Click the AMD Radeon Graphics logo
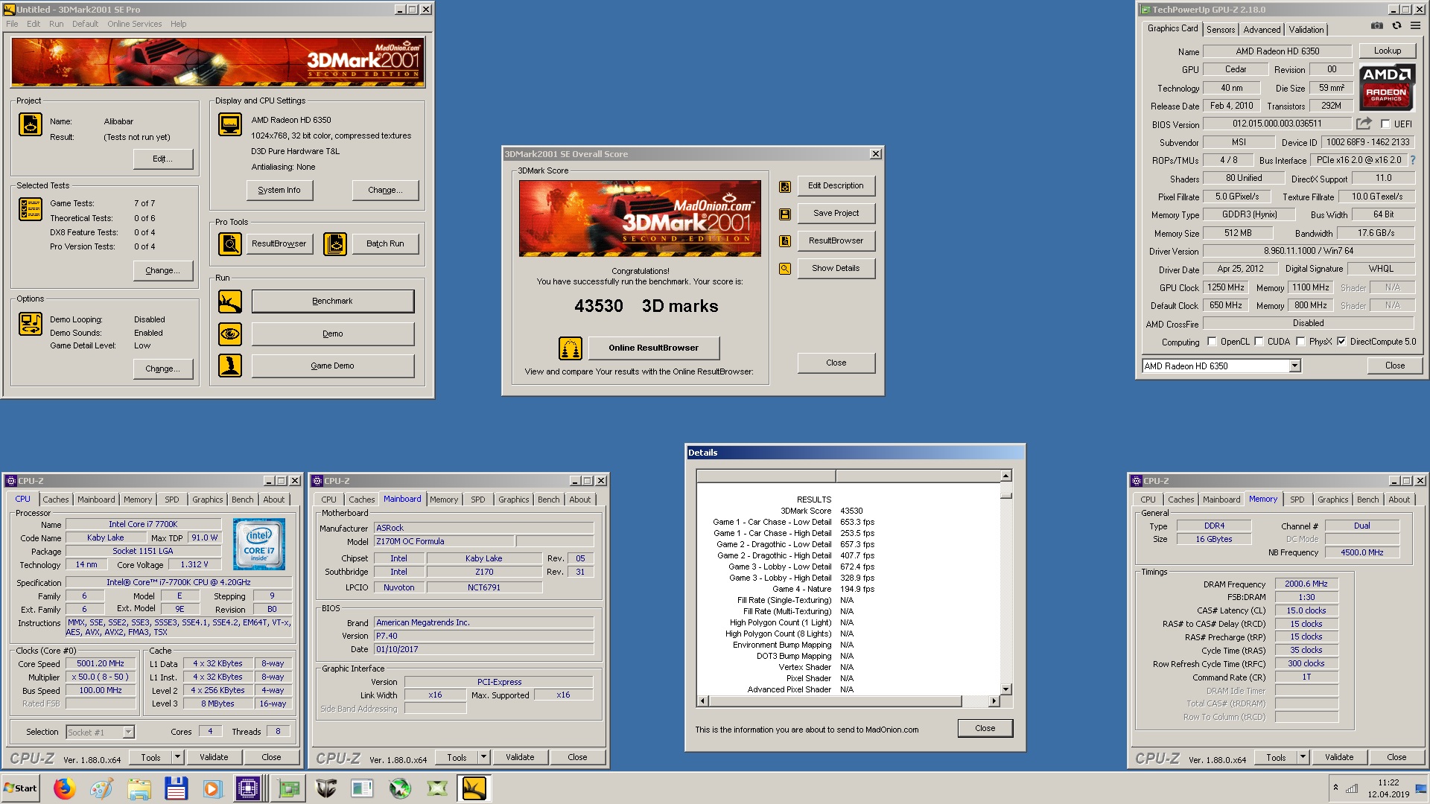Image resolution: width=1430 pixels, height=804 pixels. coord(1386,88)
